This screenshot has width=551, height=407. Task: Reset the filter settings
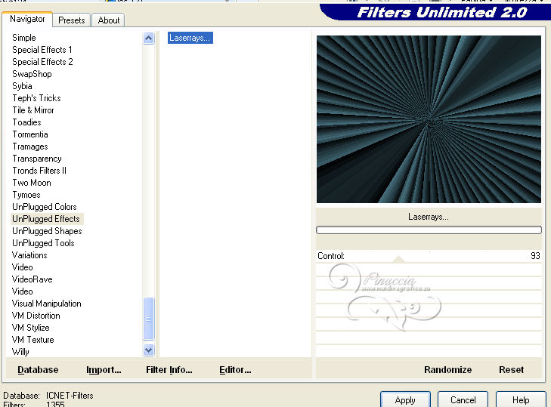[511, 370]
